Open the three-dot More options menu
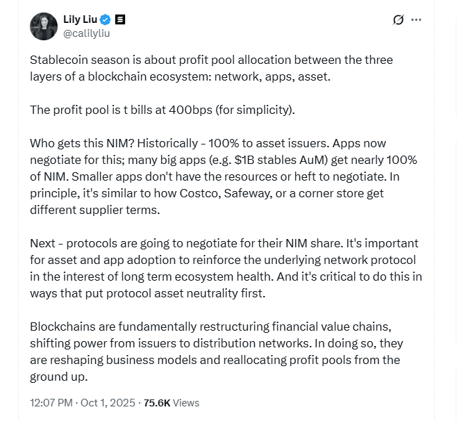Image resolution: width=457 pixels, height=421 pixels. click(x=417, y=19)
